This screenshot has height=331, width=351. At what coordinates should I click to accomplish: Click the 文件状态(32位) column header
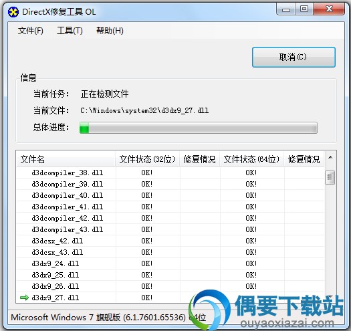pyautogui.click(x=147, y=159)
